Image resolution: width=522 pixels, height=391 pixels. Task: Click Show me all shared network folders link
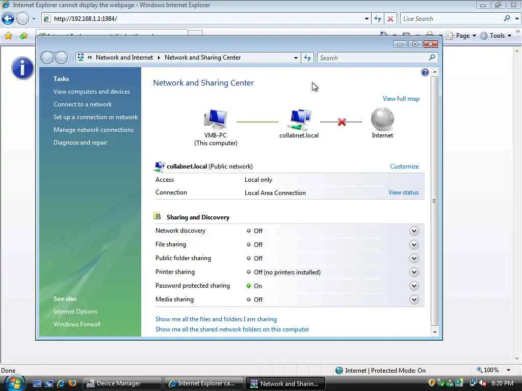tap(232, 329)
